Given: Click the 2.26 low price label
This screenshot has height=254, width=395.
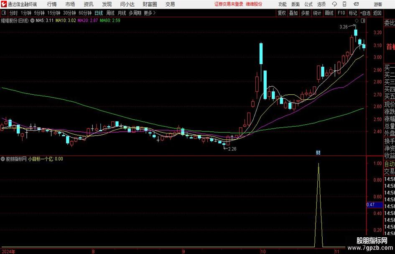Looking at the screenshot, I should pos(232,149).
